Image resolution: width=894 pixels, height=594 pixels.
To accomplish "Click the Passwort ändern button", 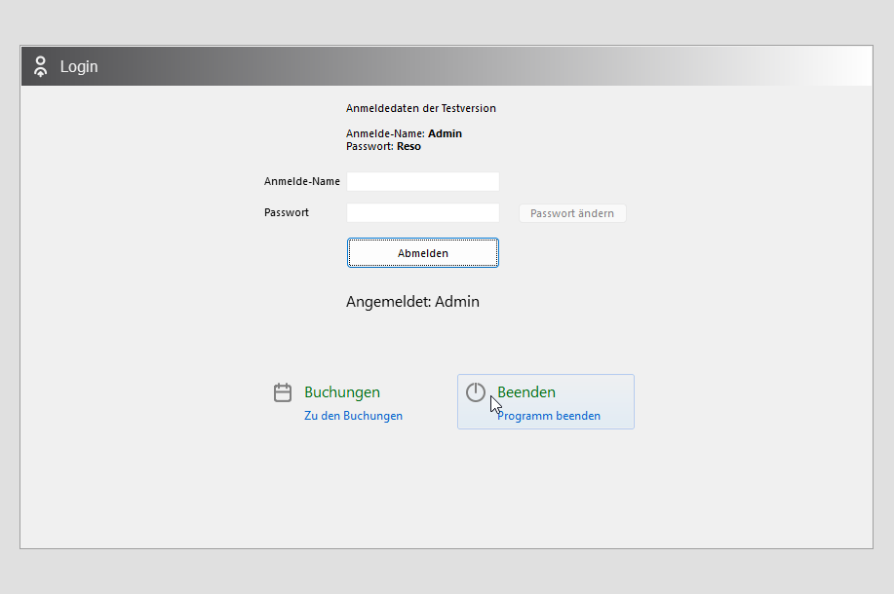I will pyautogui.click(x=572, y=213).
